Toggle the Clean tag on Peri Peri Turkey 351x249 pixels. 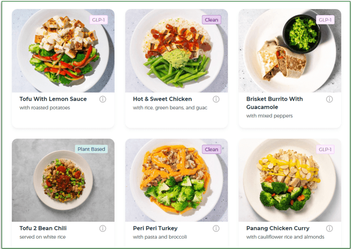(212, 149)
